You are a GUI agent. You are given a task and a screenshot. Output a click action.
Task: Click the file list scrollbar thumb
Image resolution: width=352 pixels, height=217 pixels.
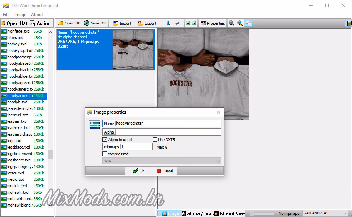pos(50,155)
